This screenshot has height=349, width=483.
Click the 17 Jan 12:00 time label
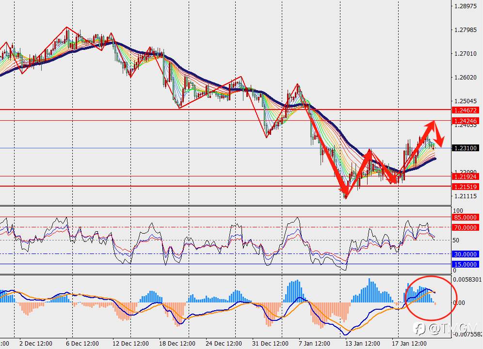coord(409,344)
